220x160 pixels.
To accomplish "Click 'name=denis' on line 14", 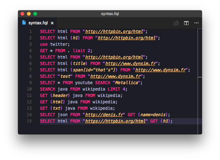I will (153, 115).
